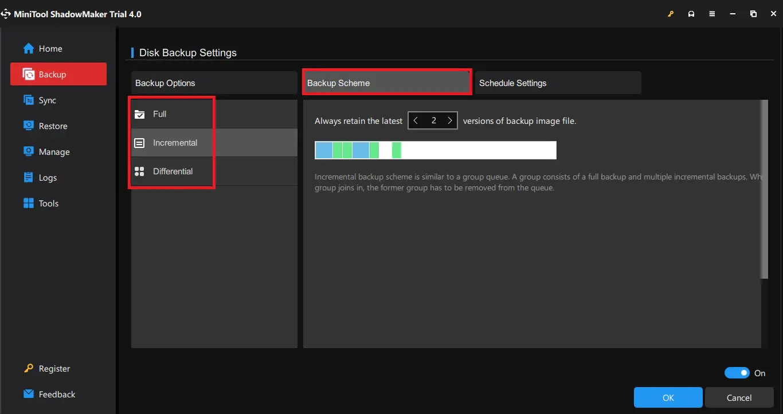Image resolution: width=783 pixels, height=414 pixels.
Task: Open the Tools page label
Action: tap(49, 204)
